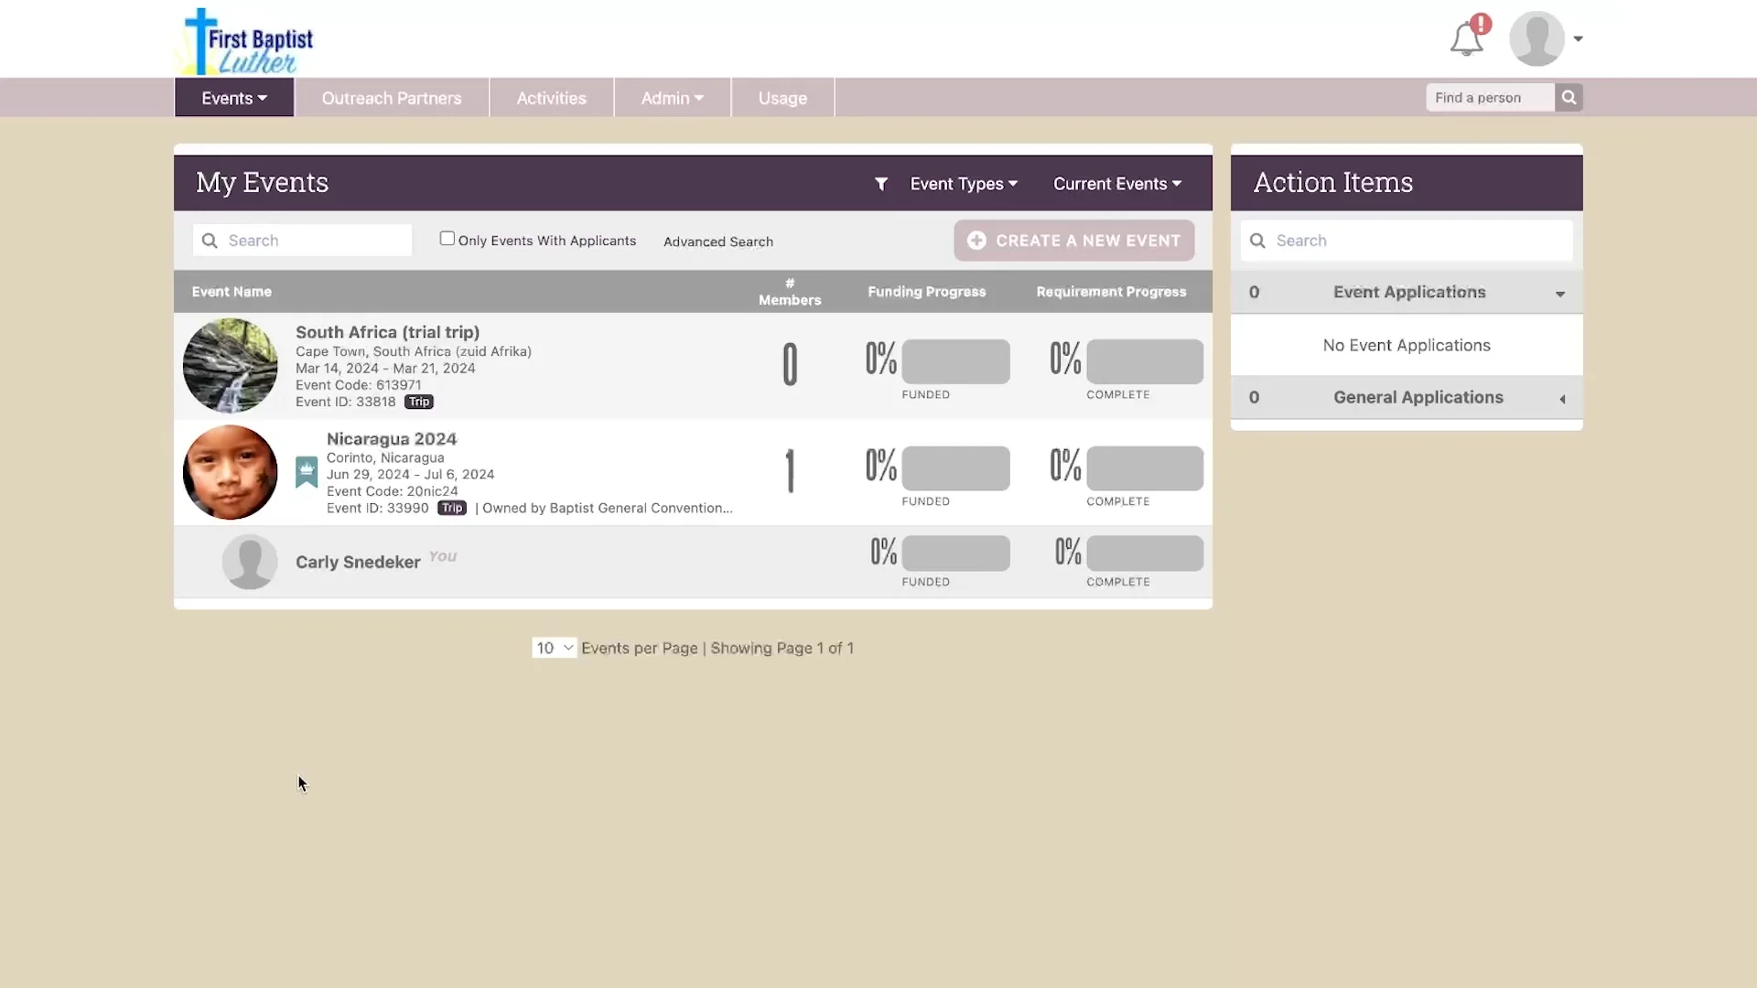Viewport: 1757px width, 988px height.
Task: Click the search magnifier in Find a person
Action: point(1568,97)
